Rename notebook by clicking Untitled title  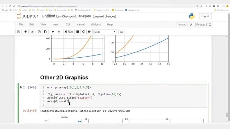coord(48,16)
